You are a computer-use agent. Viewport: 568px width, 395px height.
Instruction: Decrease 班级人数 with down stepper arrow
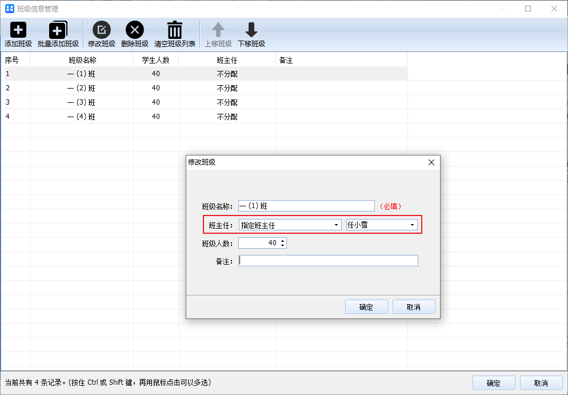282,245
